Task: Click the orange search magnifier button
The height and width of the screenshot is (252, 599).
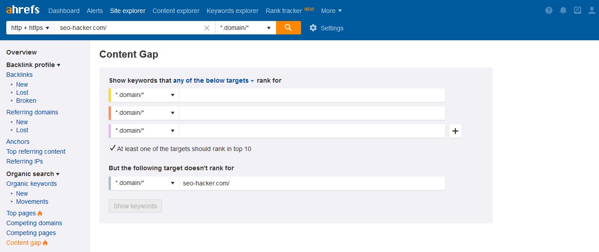Action: pos(288,28)
